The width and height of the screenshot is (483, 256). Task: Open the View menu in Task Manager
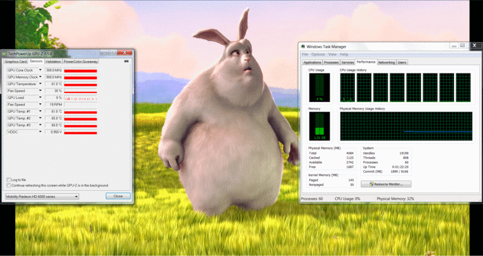[x=333, y=54]
